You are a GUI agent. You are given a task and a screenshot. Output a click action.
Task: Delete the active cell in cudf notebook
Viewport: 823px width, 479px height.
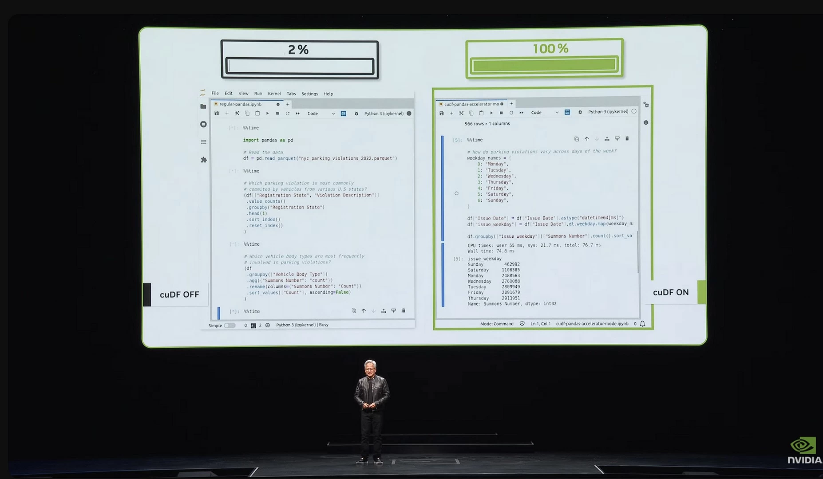[627, 139]
